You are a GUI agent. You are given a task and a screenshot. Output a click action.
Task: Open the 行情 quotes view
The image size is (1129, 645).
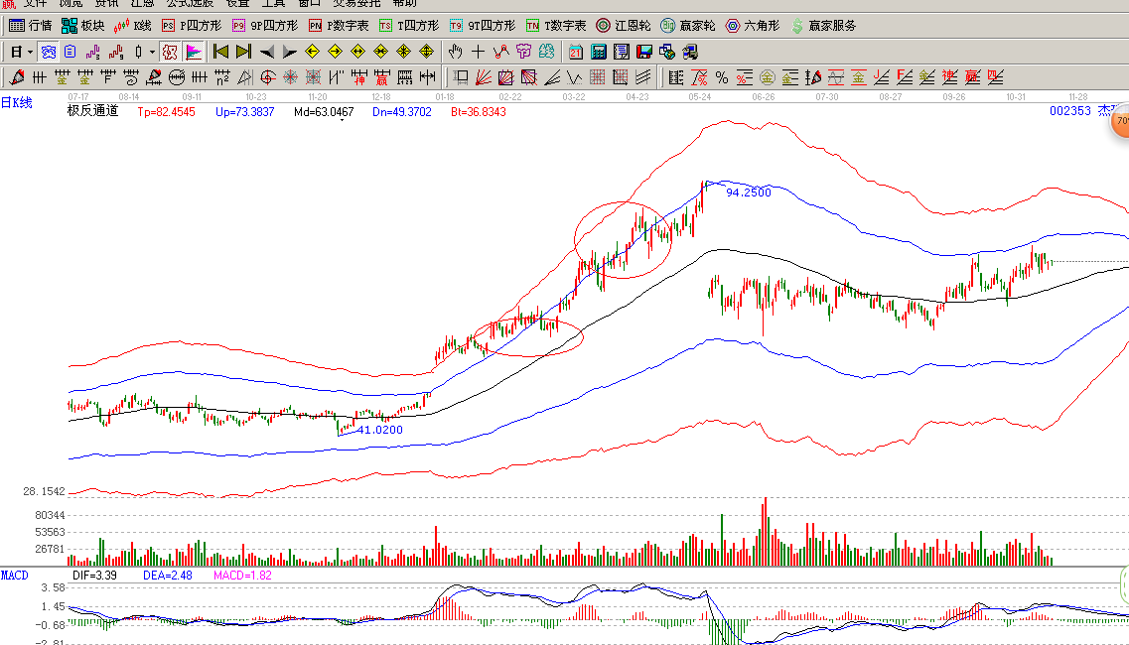click(31, 25)
